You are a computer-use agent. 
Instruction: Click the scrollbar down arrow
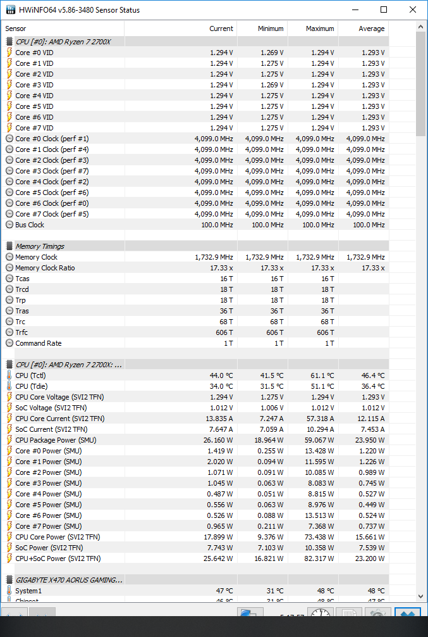pos(420,596)
